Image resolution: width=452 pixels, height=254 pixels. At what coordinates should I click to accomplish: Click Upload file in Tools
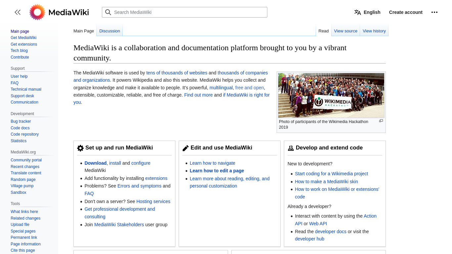20,225
